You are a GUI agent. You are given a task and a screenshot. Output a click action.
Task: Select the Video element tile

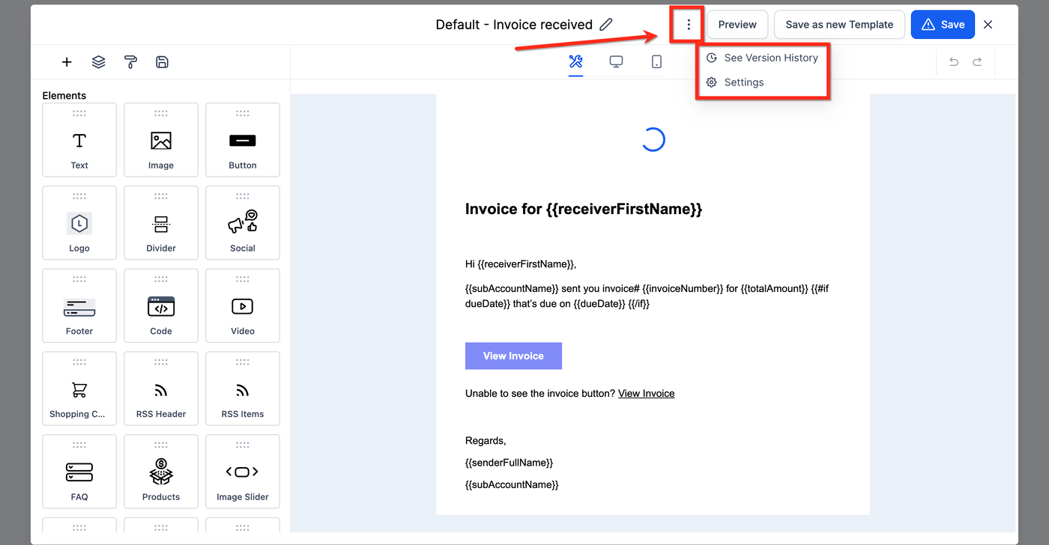coord(242,305)
